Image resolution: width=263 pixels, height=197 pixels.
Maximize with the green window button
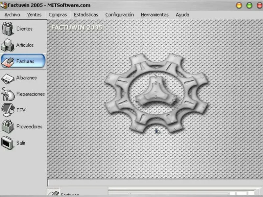click(x=249, y=5)
